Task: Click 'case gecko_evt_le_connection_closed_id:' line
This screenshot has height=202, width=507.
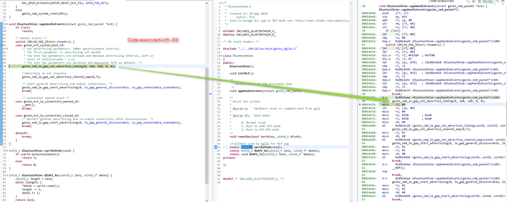Action: (47, 115)
